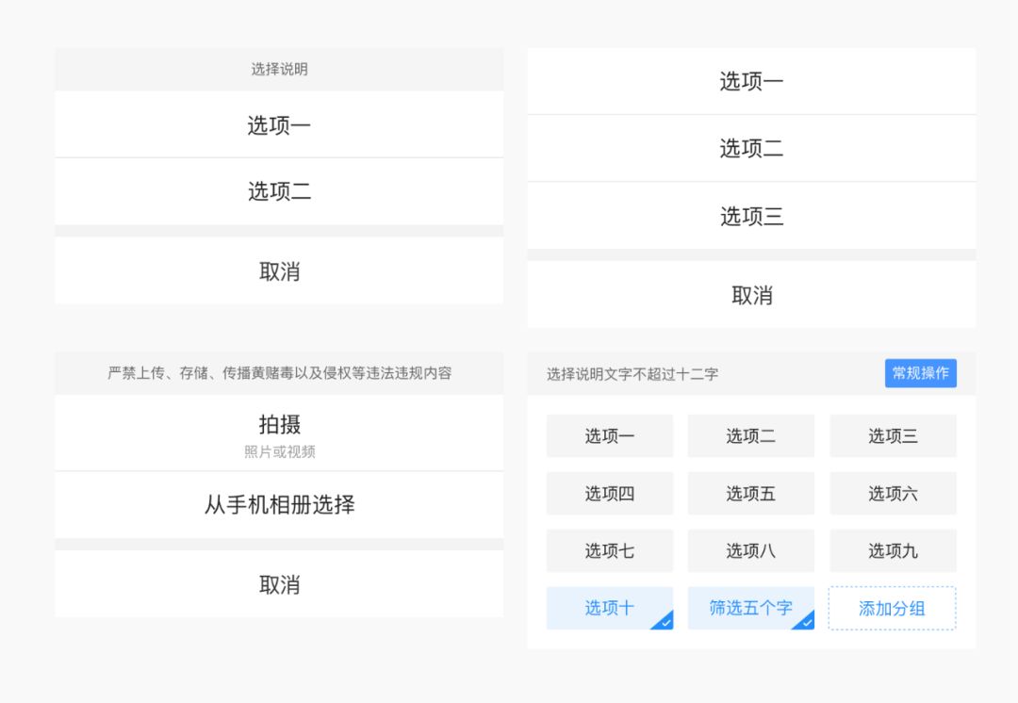Image resolution: width=1018 pixels, height=703 pixels.
Task: Select the 选项七 chip
Action: click(610, 550)
